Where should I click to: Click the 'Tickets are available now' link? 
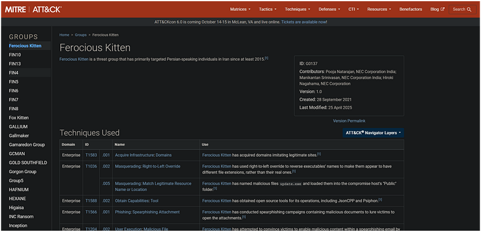(x=304, y=22)
